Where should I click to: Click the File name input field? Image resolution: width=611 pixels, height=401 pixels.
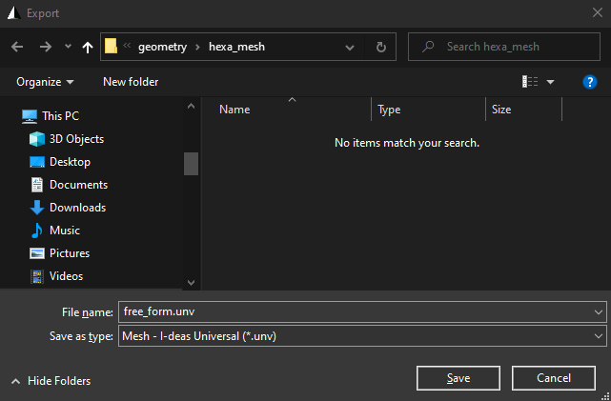point(353,311)
